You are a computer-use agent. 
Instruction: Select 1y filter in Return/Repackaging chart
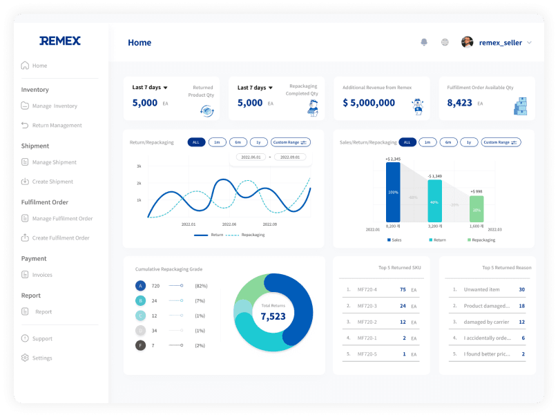click(259, 142)
